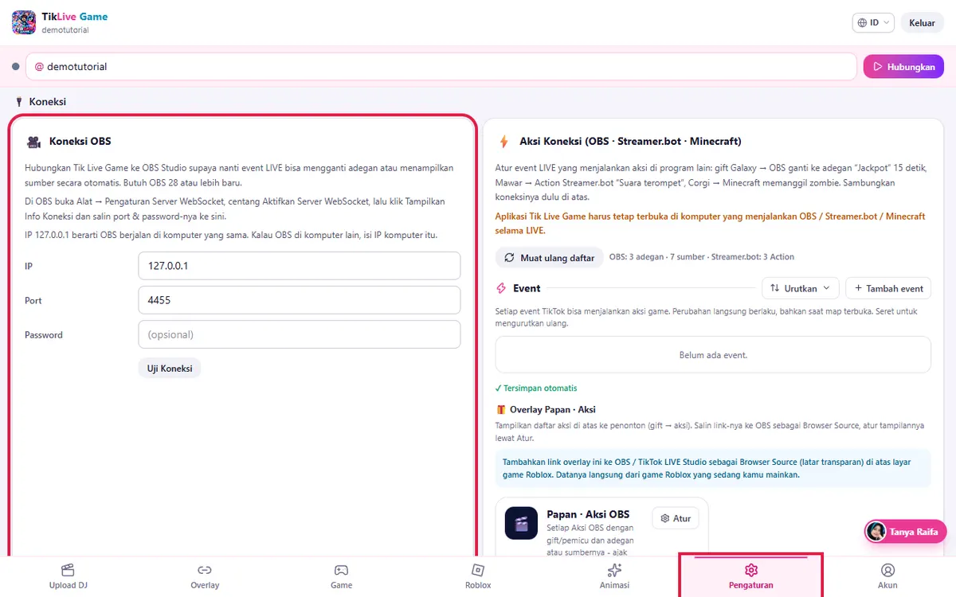Click Muat ulang daftar button
956x597 pixels.
pos(549,258)
